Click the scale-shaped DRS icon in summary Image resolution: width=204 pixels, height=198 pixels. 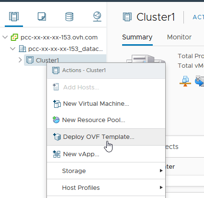pos(185,81)
